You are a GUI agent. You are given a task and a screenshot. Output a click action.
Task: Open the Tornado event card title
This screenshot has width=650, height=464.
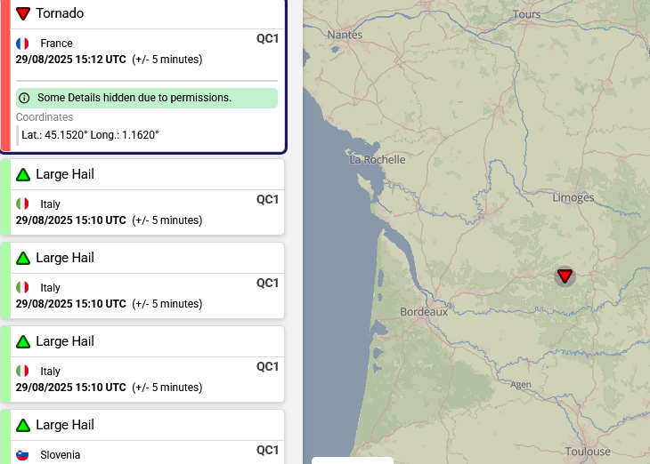pos(60,13)
